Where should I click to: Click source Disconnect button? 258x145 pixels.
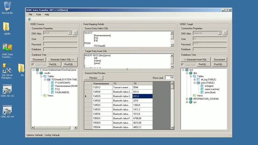tap(38, 60)
